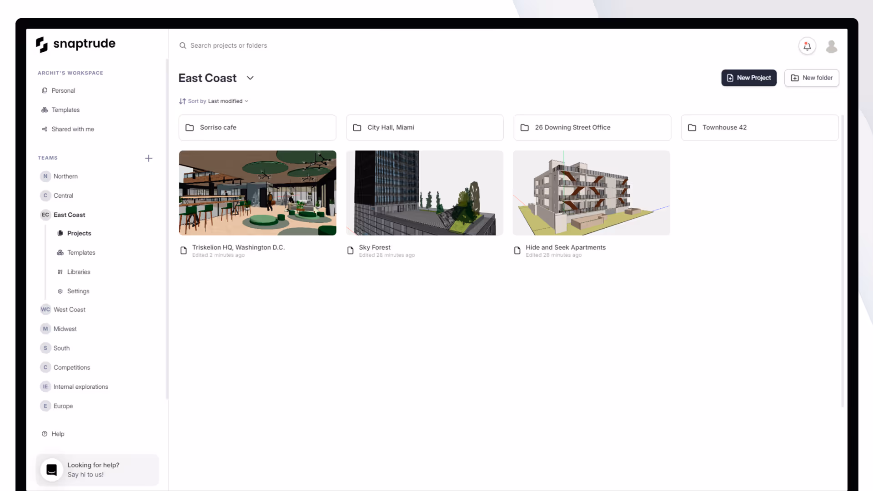Switch to the Europe team

pyautogui.click(x=63, y=406)
